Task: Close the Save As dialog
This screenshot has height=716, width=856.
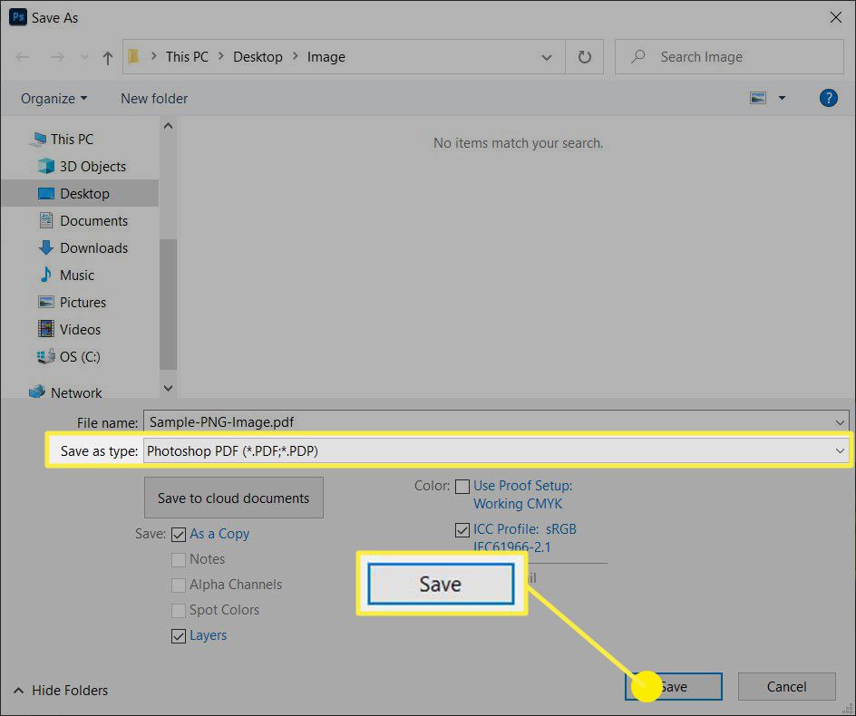Action: click(836, 17)
